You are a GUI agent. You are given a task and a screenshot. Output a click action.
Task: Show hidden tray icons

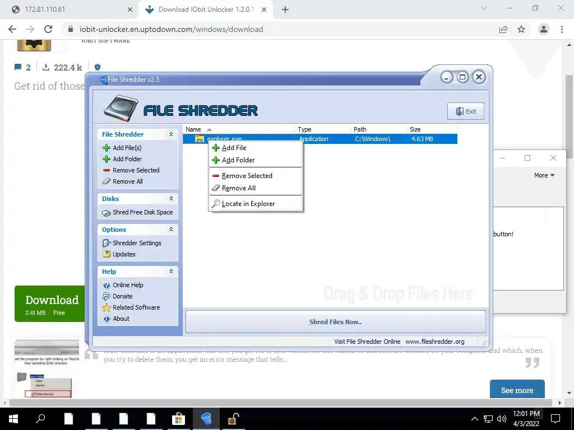(x=474, y=419)
